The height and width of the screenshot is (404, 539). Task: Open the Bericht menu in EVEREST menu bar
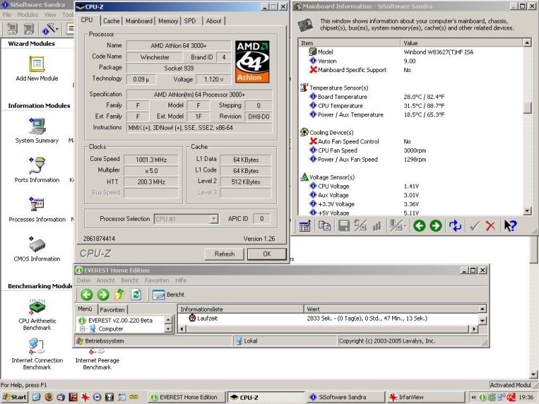(x=129, y=280)
